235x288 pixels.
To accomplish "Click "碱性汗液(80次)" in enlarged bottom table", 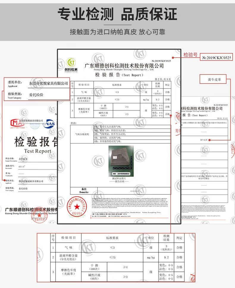I will 94,277.
